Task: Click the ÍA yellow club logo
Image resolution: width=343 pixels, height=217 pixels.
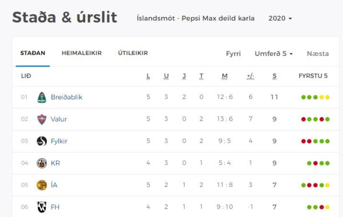Action: 42,185
